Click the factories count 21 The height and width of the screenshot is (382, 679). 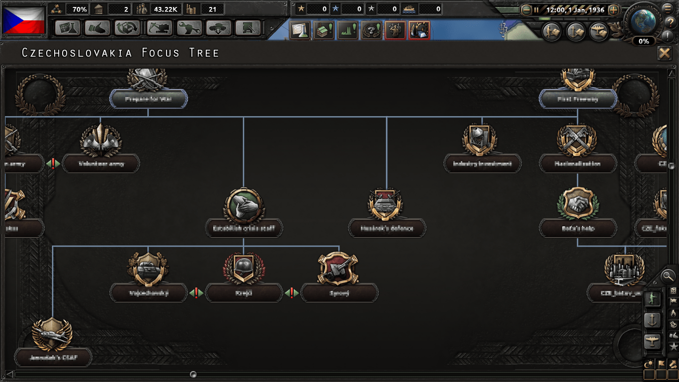click(212, 9)
